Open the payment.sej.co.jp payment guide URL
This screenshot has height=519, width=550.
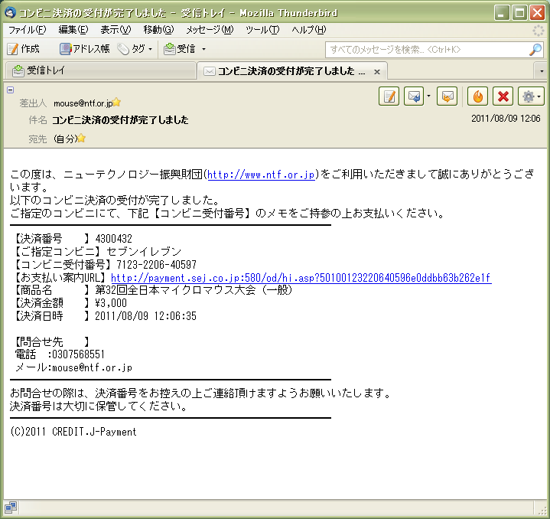pos(301,278)
